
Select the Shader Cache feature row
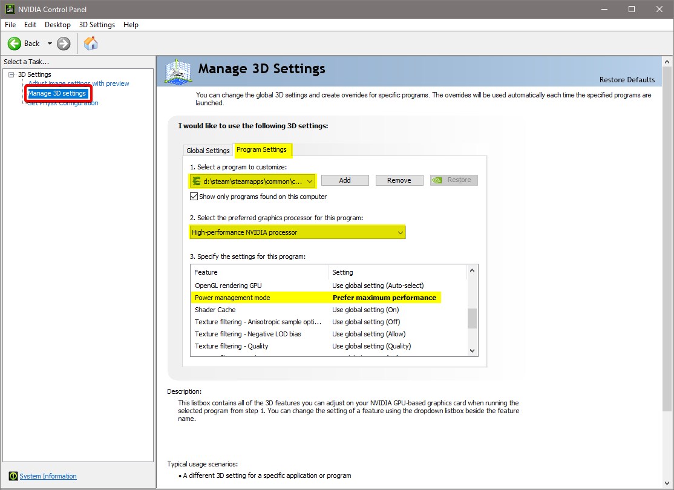[x=329, y=310]
